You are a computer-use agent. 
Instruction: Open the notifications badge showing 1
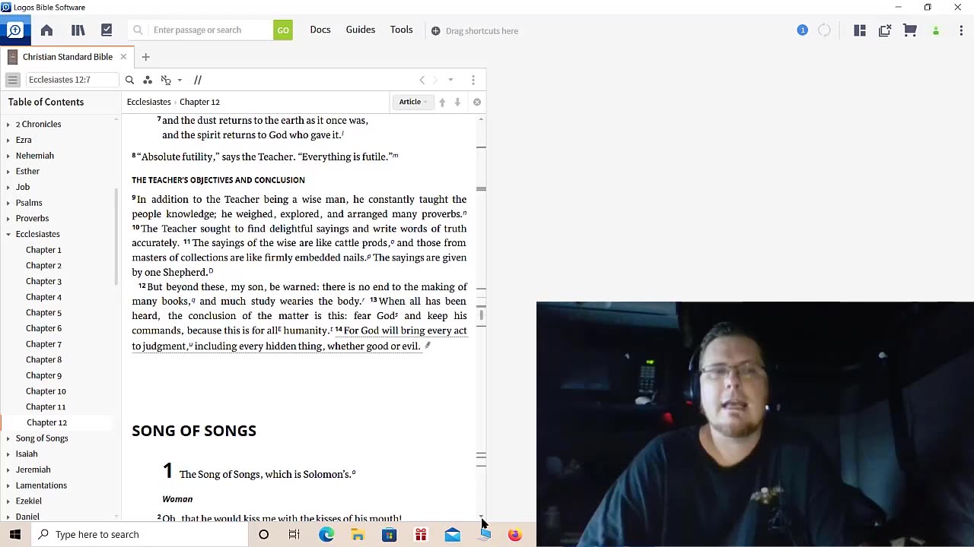coord(802,30)
